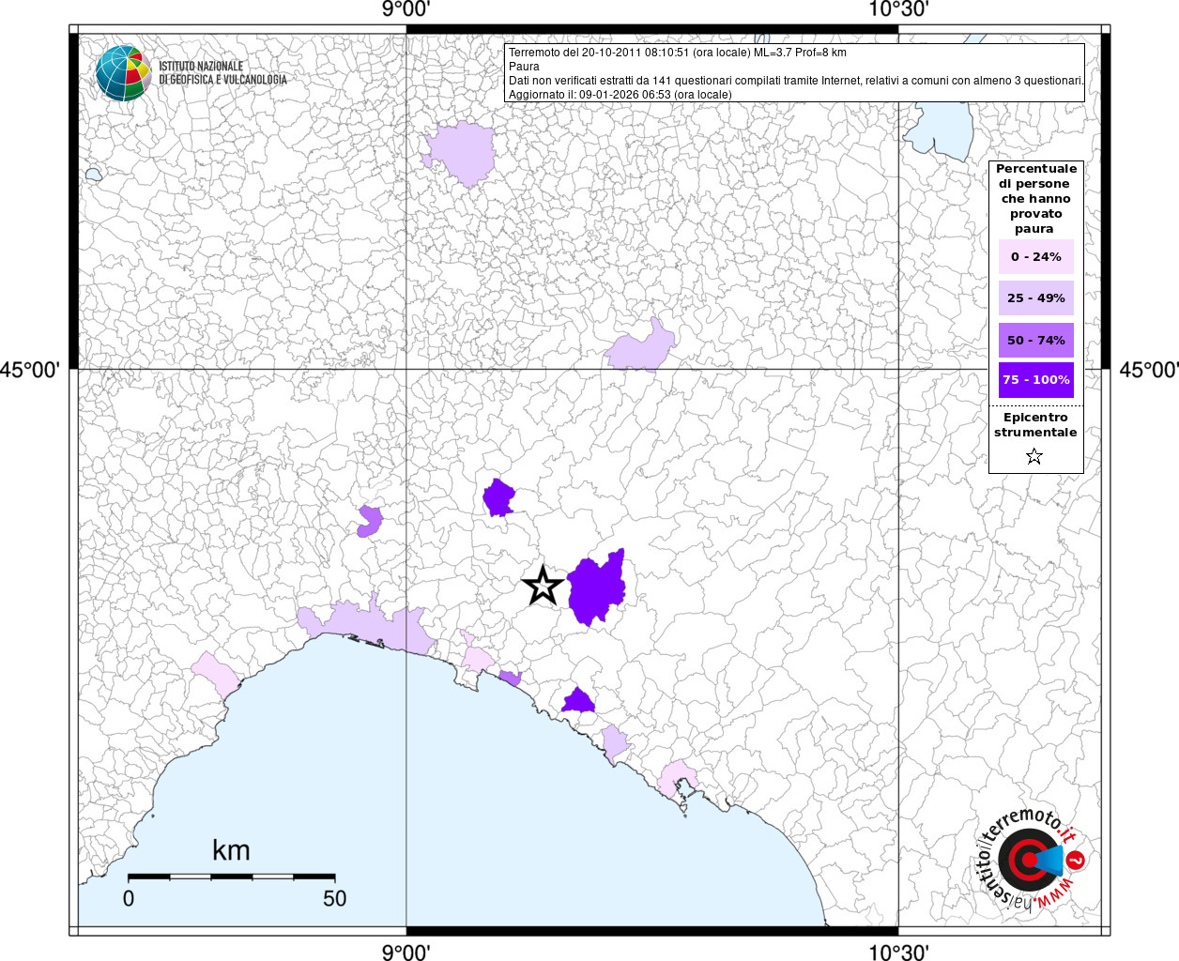Select the 25 - 49% legend swatch
The image size is (1179, 961).
[1035, 297]
